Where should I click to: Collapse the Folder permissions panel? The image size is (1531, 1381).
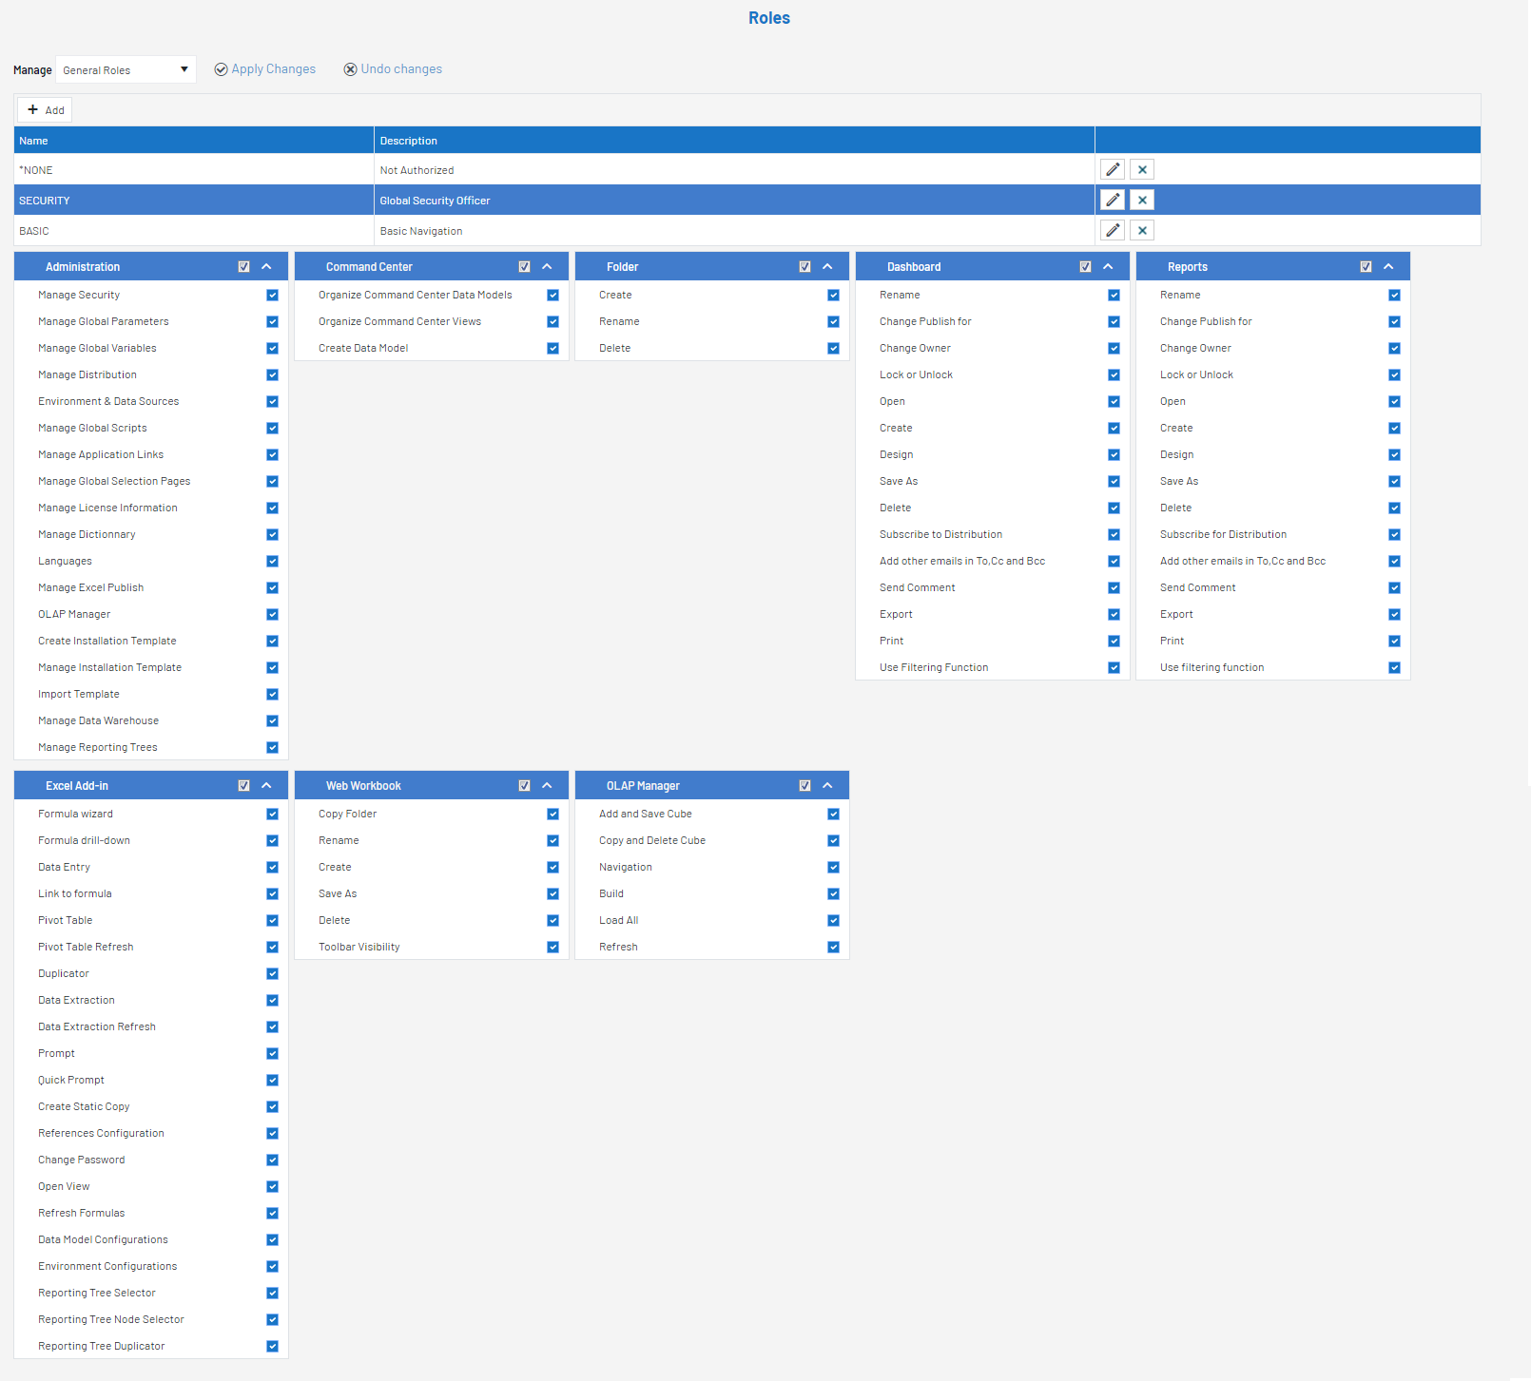point(827,267)
